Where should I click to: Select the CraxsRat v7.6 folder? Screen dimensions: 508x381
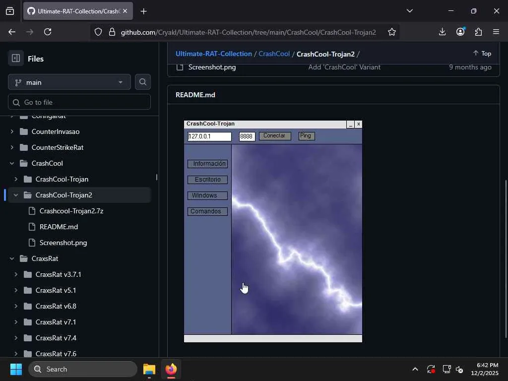tap(56, 353)
